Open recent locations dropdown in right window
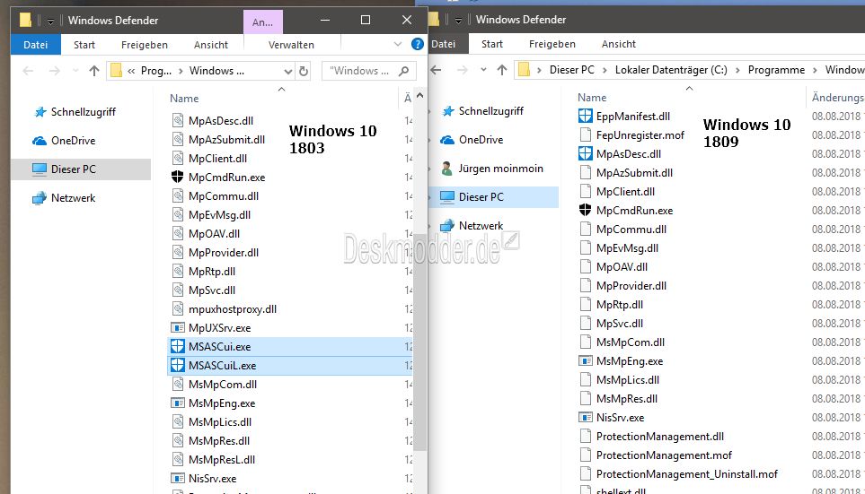 483,70
